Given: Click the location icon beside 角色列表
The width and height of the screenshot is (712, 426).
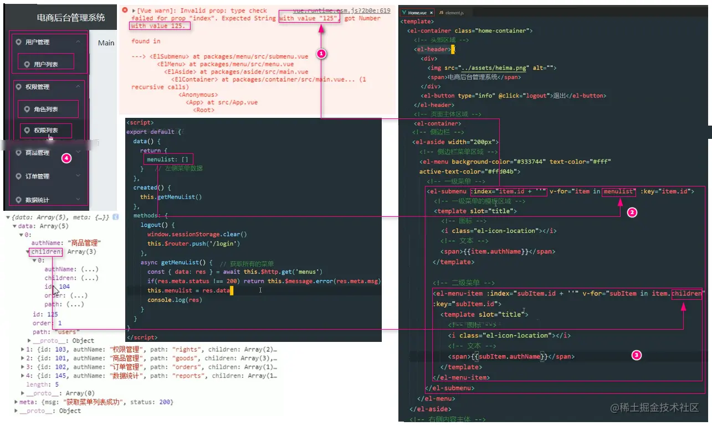Looking at the screenshot, I should click(27, 110).
